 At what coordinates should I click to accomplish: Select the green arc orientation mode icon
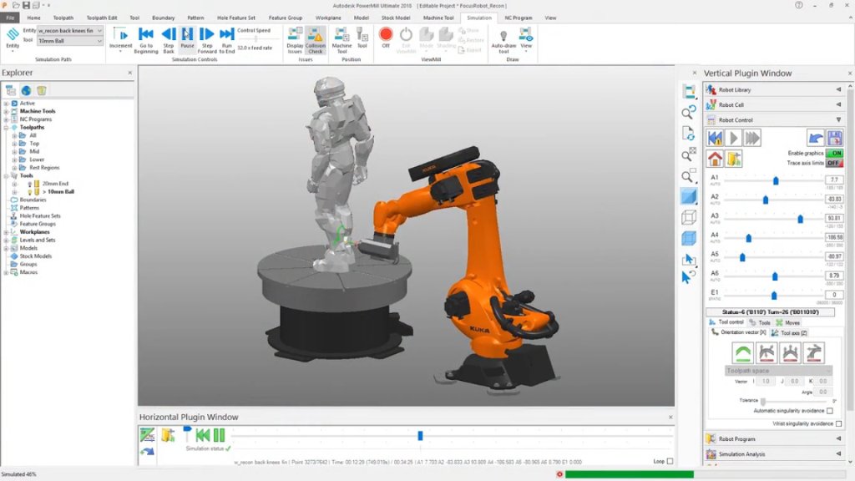(742, 353)
